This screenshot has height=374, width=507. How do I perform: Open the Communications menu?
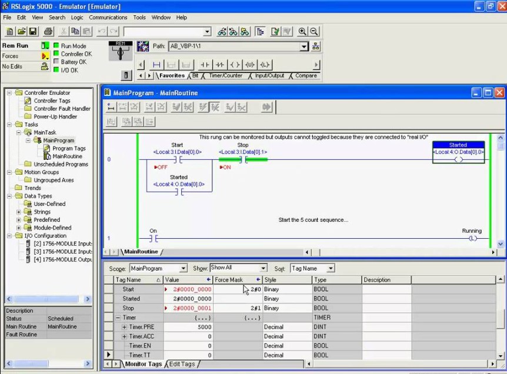[x=108, y=18]
